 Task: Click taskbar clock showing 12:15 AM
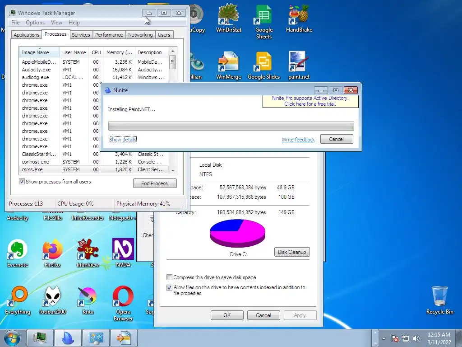pyautogui.click(x=439, y=338)
